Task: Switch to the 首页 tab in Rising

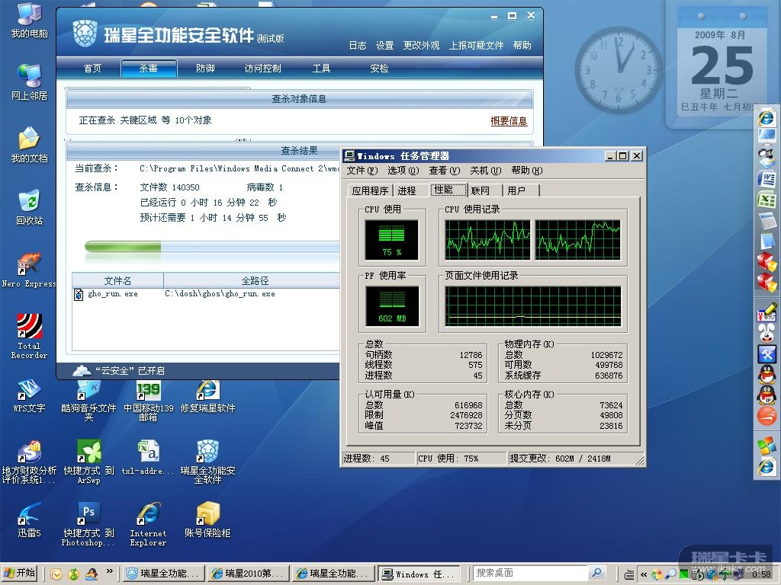Action: 92,68
